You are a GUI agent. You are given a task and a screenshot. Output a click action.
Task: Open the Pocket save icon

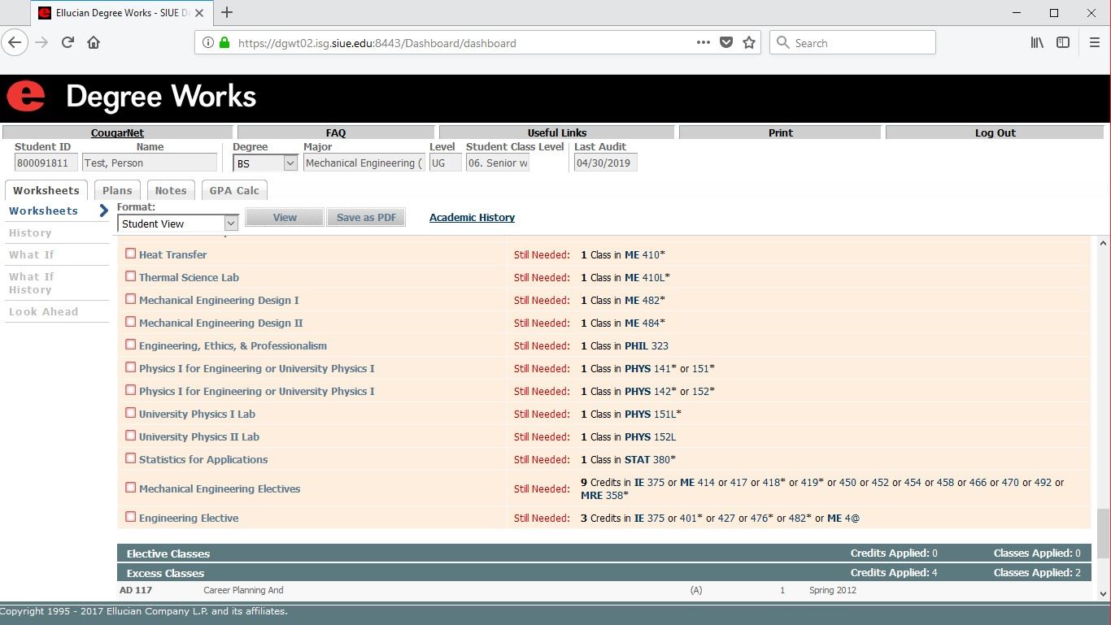point(726,42)
